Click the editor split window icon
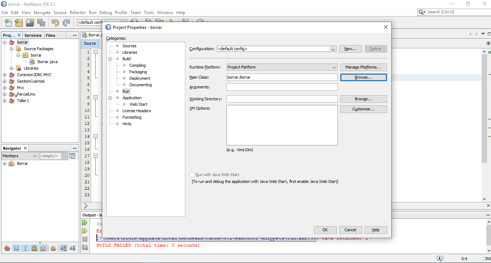Image resolution: width=491 pixels, height=263 pixels. point(489,43)
